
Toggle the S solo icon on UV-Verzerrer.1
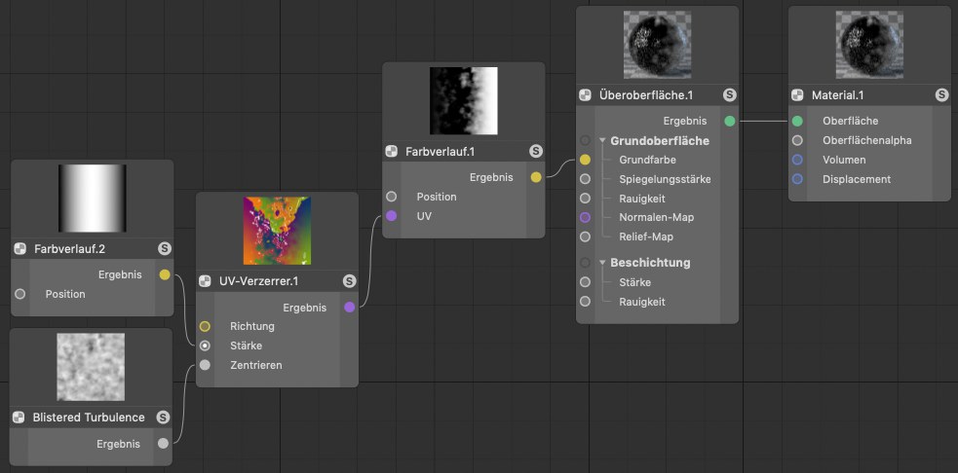(349, 281)
